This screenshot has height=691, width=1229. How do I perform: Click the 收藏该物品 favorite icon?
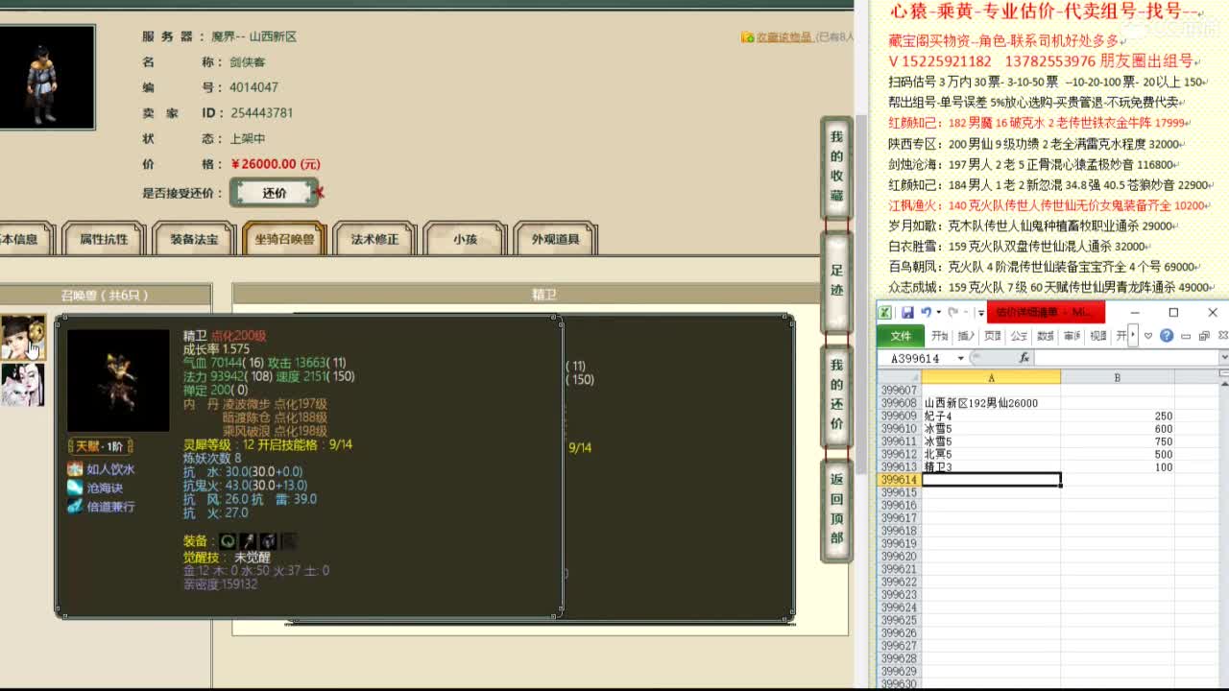[747, 37]
